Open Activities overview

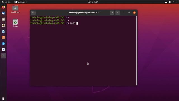click(x=6, y=2)
